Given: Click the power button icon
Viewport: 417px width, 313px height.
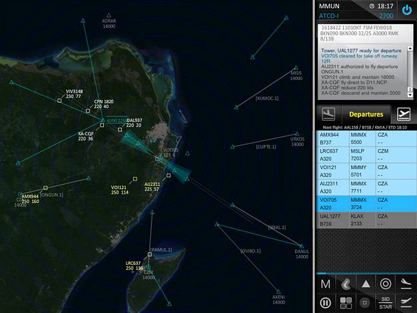Looking at the screenshot, I should pyautogui.click(x=406, y=9).
